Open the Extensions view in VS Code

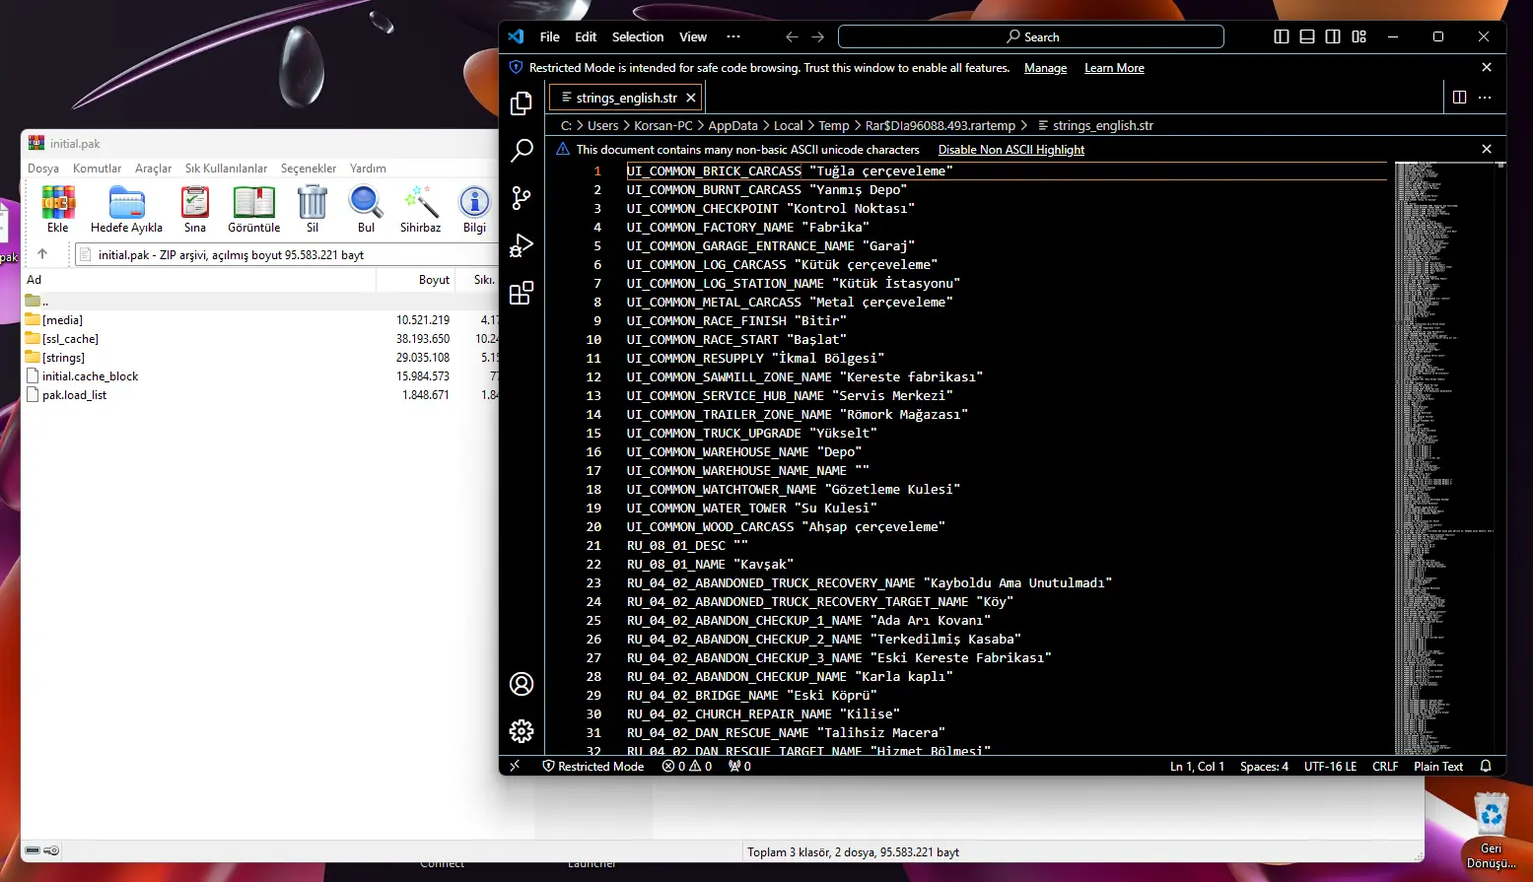(522, 293)
